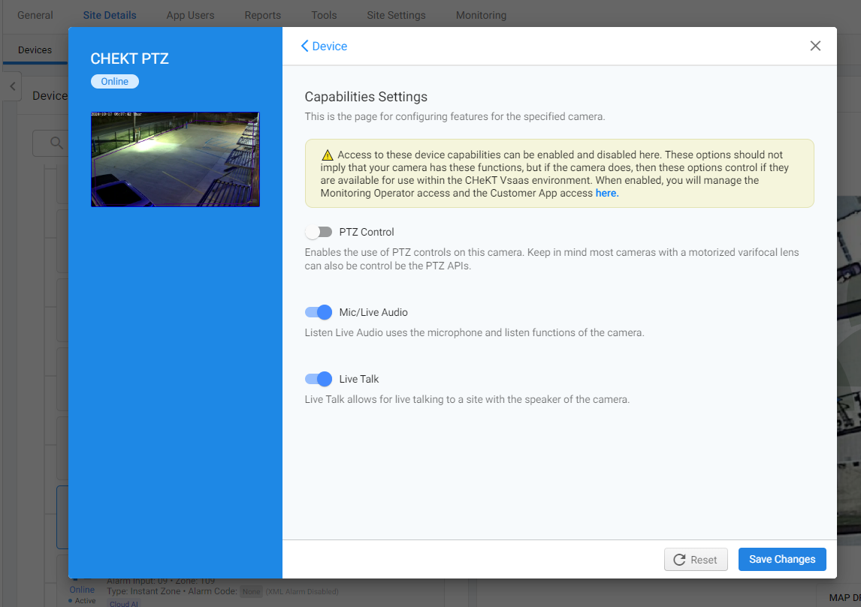The width and height of the screenshot is (861, 607).
Task: Click the search magnifier icon behind dialog
Action: coord(56,143)
